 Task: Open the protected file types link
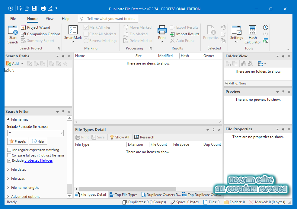click(x=38, y=160)
